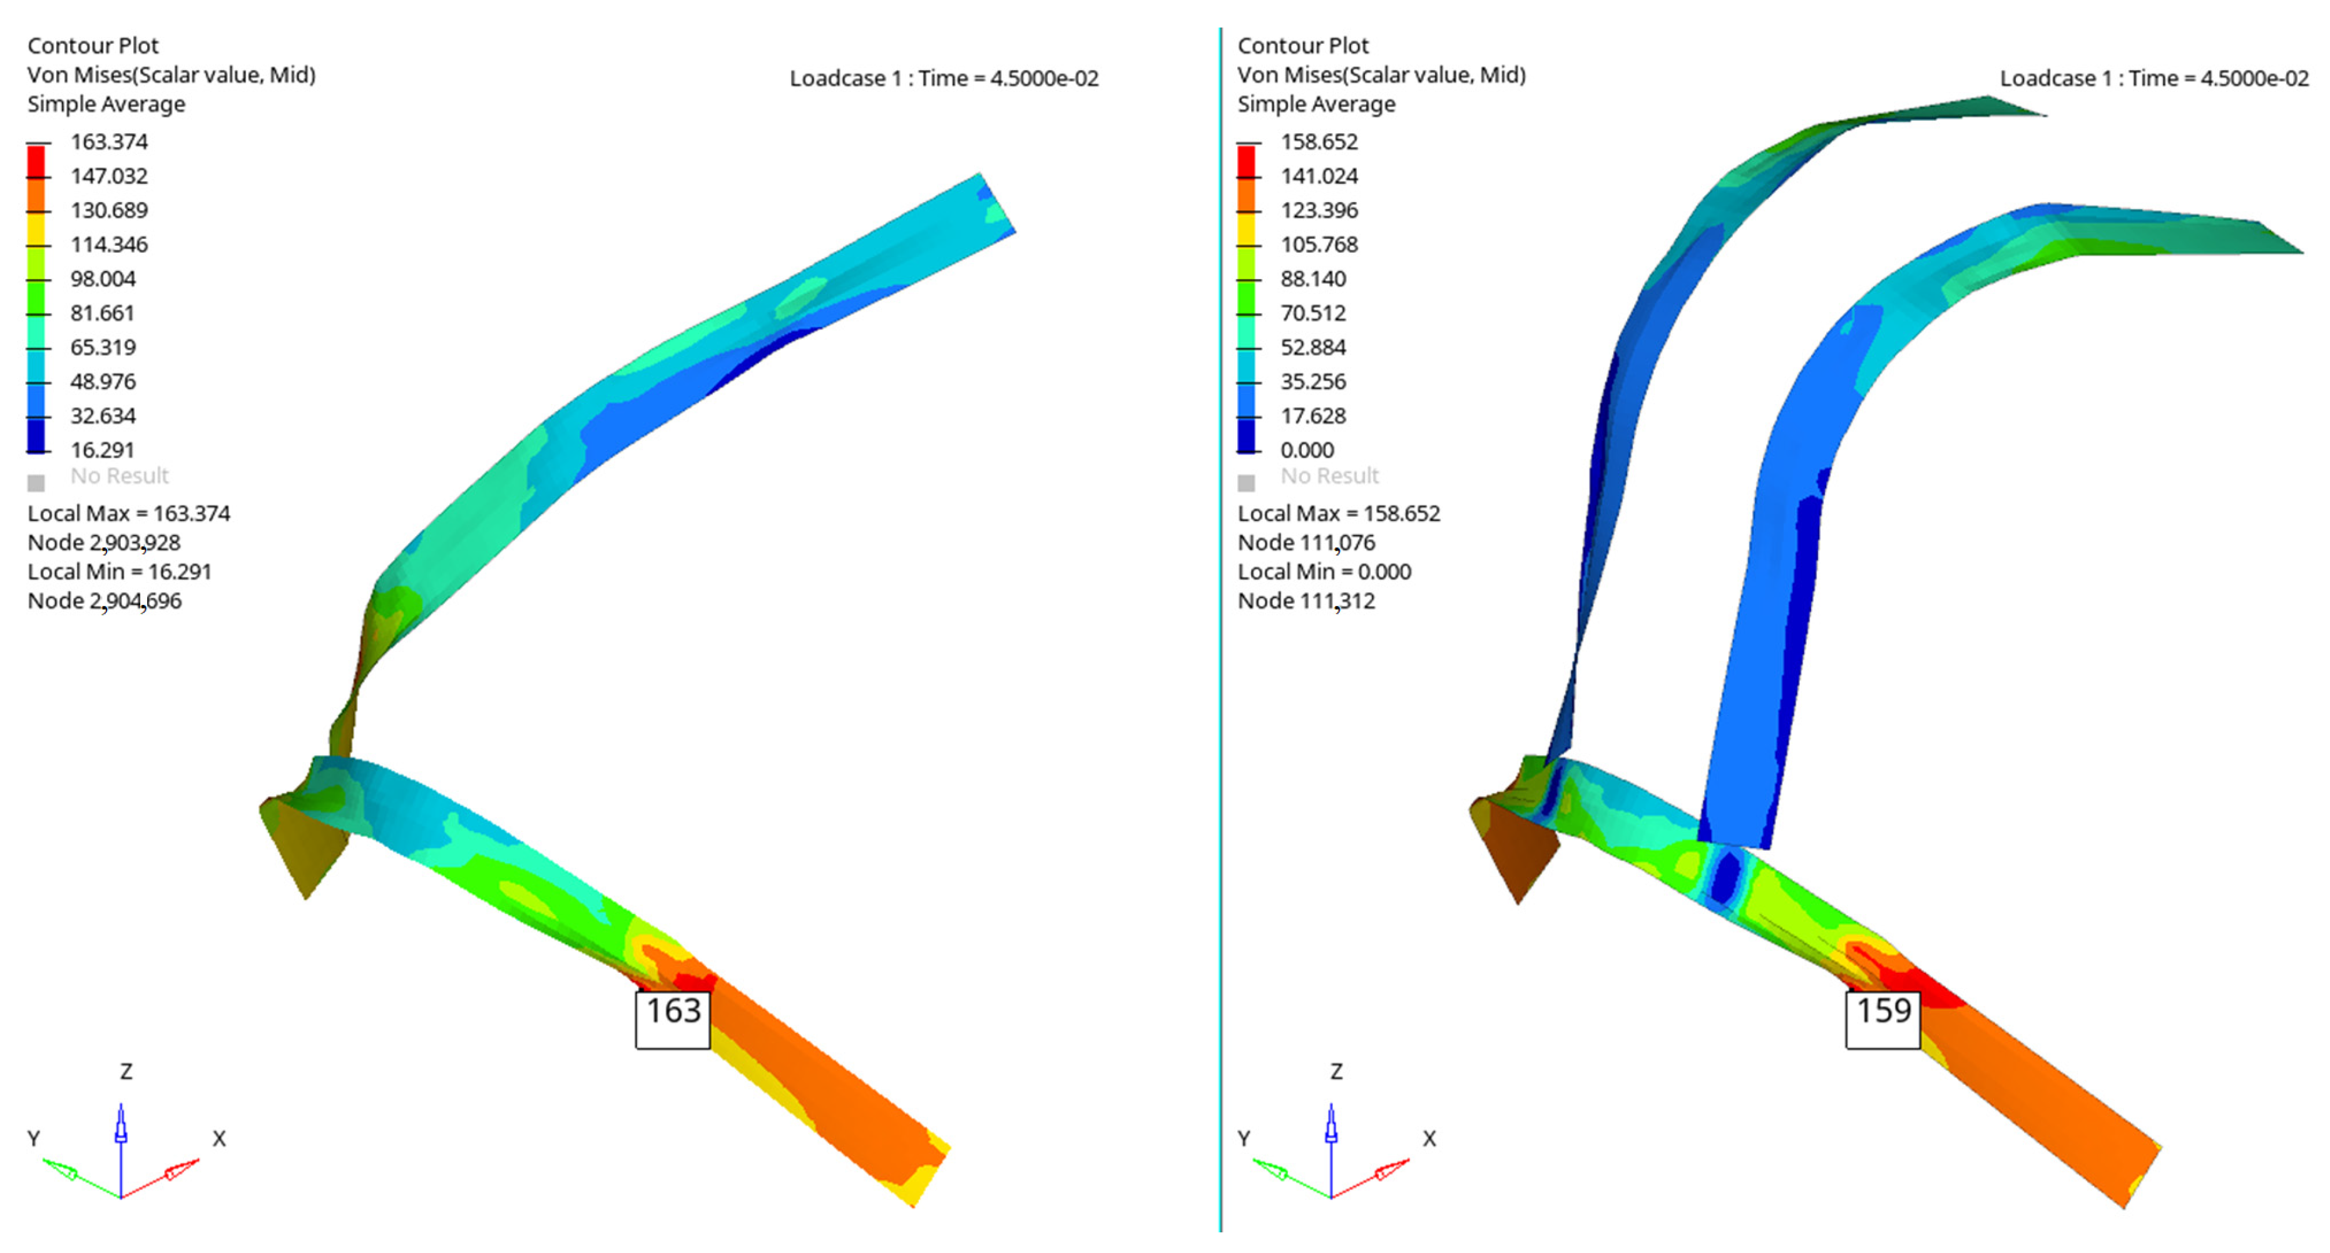Screen dimensions: 2330x1253
Task: Click the red swatch in left legend
Action: (x=36, y=161)
